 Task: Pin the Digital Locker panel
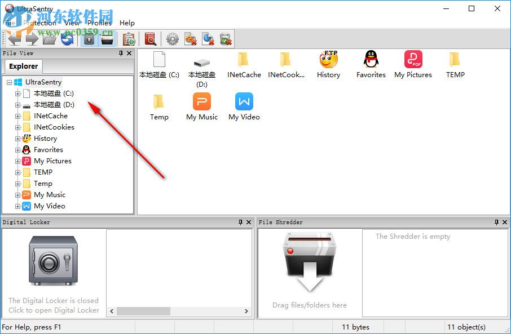click(x=240, y=222)
